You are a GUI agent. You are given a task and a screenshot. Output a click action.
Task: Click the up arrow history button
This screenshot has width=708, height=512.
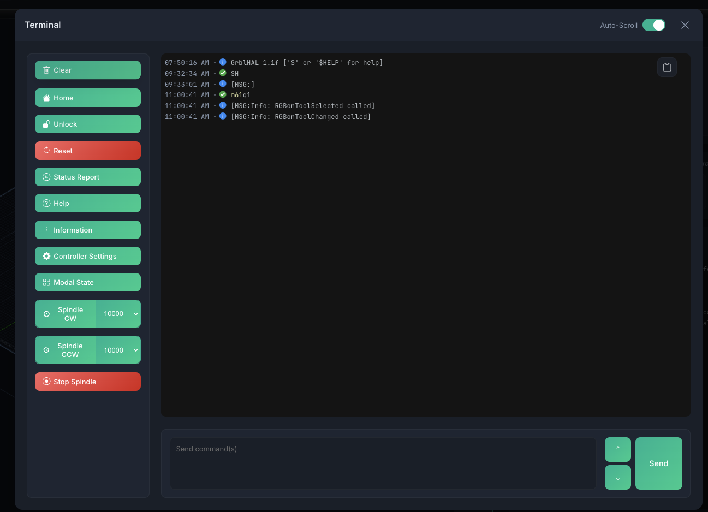[618, 449]
